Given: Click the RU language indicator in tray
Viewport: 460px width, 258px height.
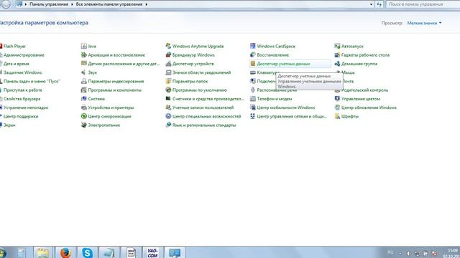Looking at the screenshot, I should coord(390,252).
